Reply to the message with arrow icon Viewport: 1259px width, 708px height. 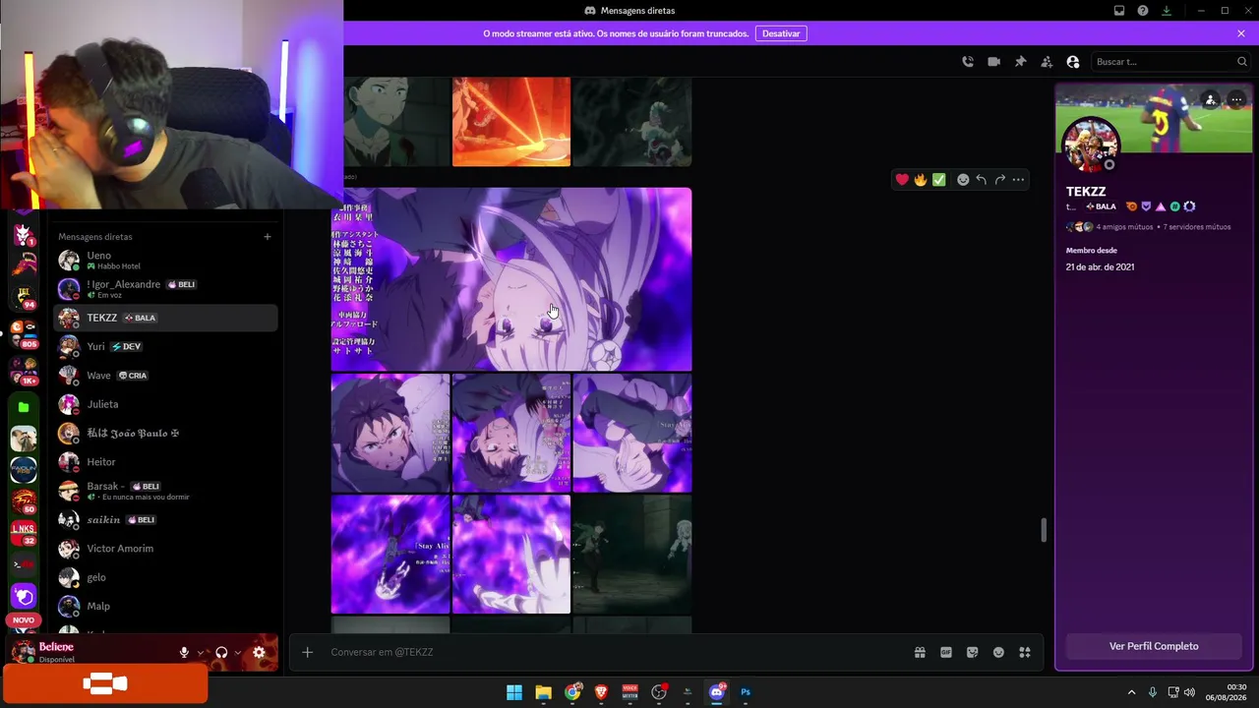(x=981, y=180)
